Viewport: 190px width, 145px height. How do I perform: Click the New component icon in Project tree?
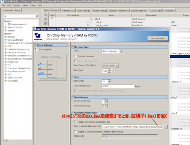pos(9,24)
